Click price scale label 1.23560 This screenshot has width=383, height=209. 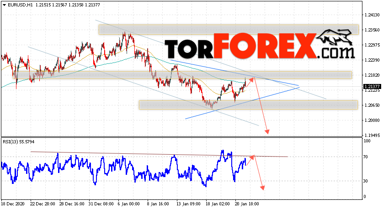(372, 30)
